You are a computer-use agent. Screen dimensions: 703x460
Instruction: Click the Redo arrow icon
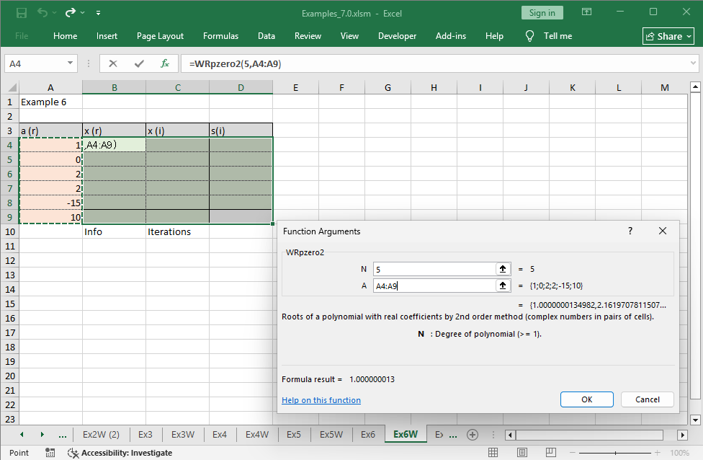71,13
